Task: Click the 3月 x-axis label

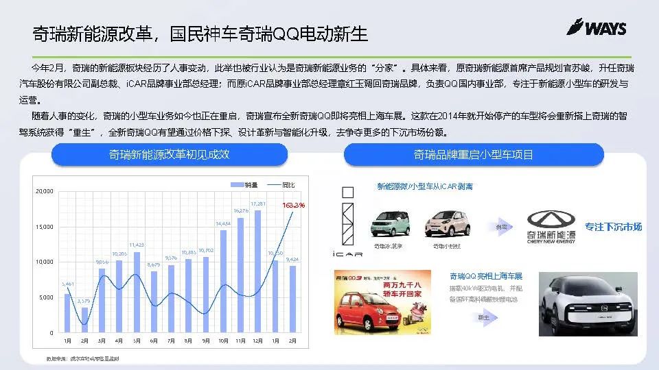Action: tap(102, 341)
